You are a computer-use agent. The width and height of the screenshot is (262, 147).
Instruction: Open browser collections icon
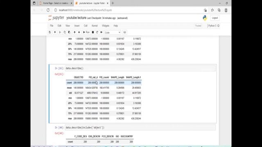pyautogui.click(x=219, y=10)
